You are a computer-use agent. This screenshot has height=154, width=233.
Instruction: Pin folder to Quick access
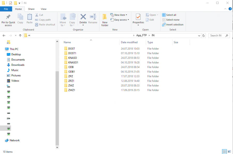click(x=8, y=20)
